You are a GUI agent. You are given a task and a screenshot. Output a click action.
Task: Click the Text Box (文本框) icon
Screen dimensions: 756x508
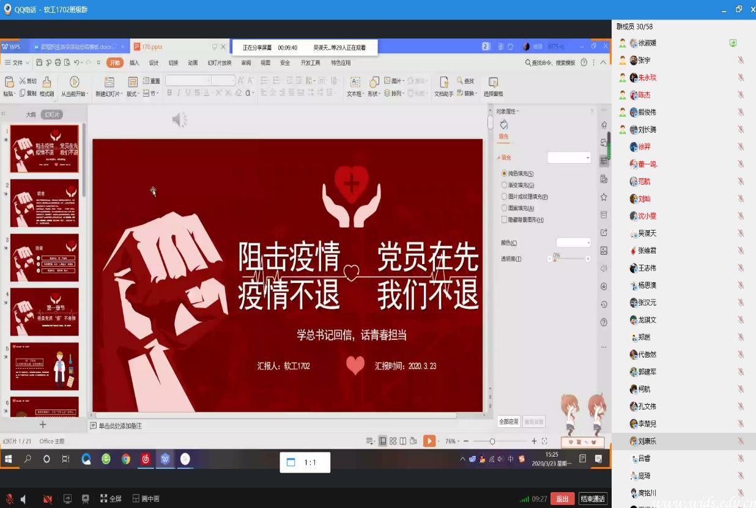click(355, 83)
